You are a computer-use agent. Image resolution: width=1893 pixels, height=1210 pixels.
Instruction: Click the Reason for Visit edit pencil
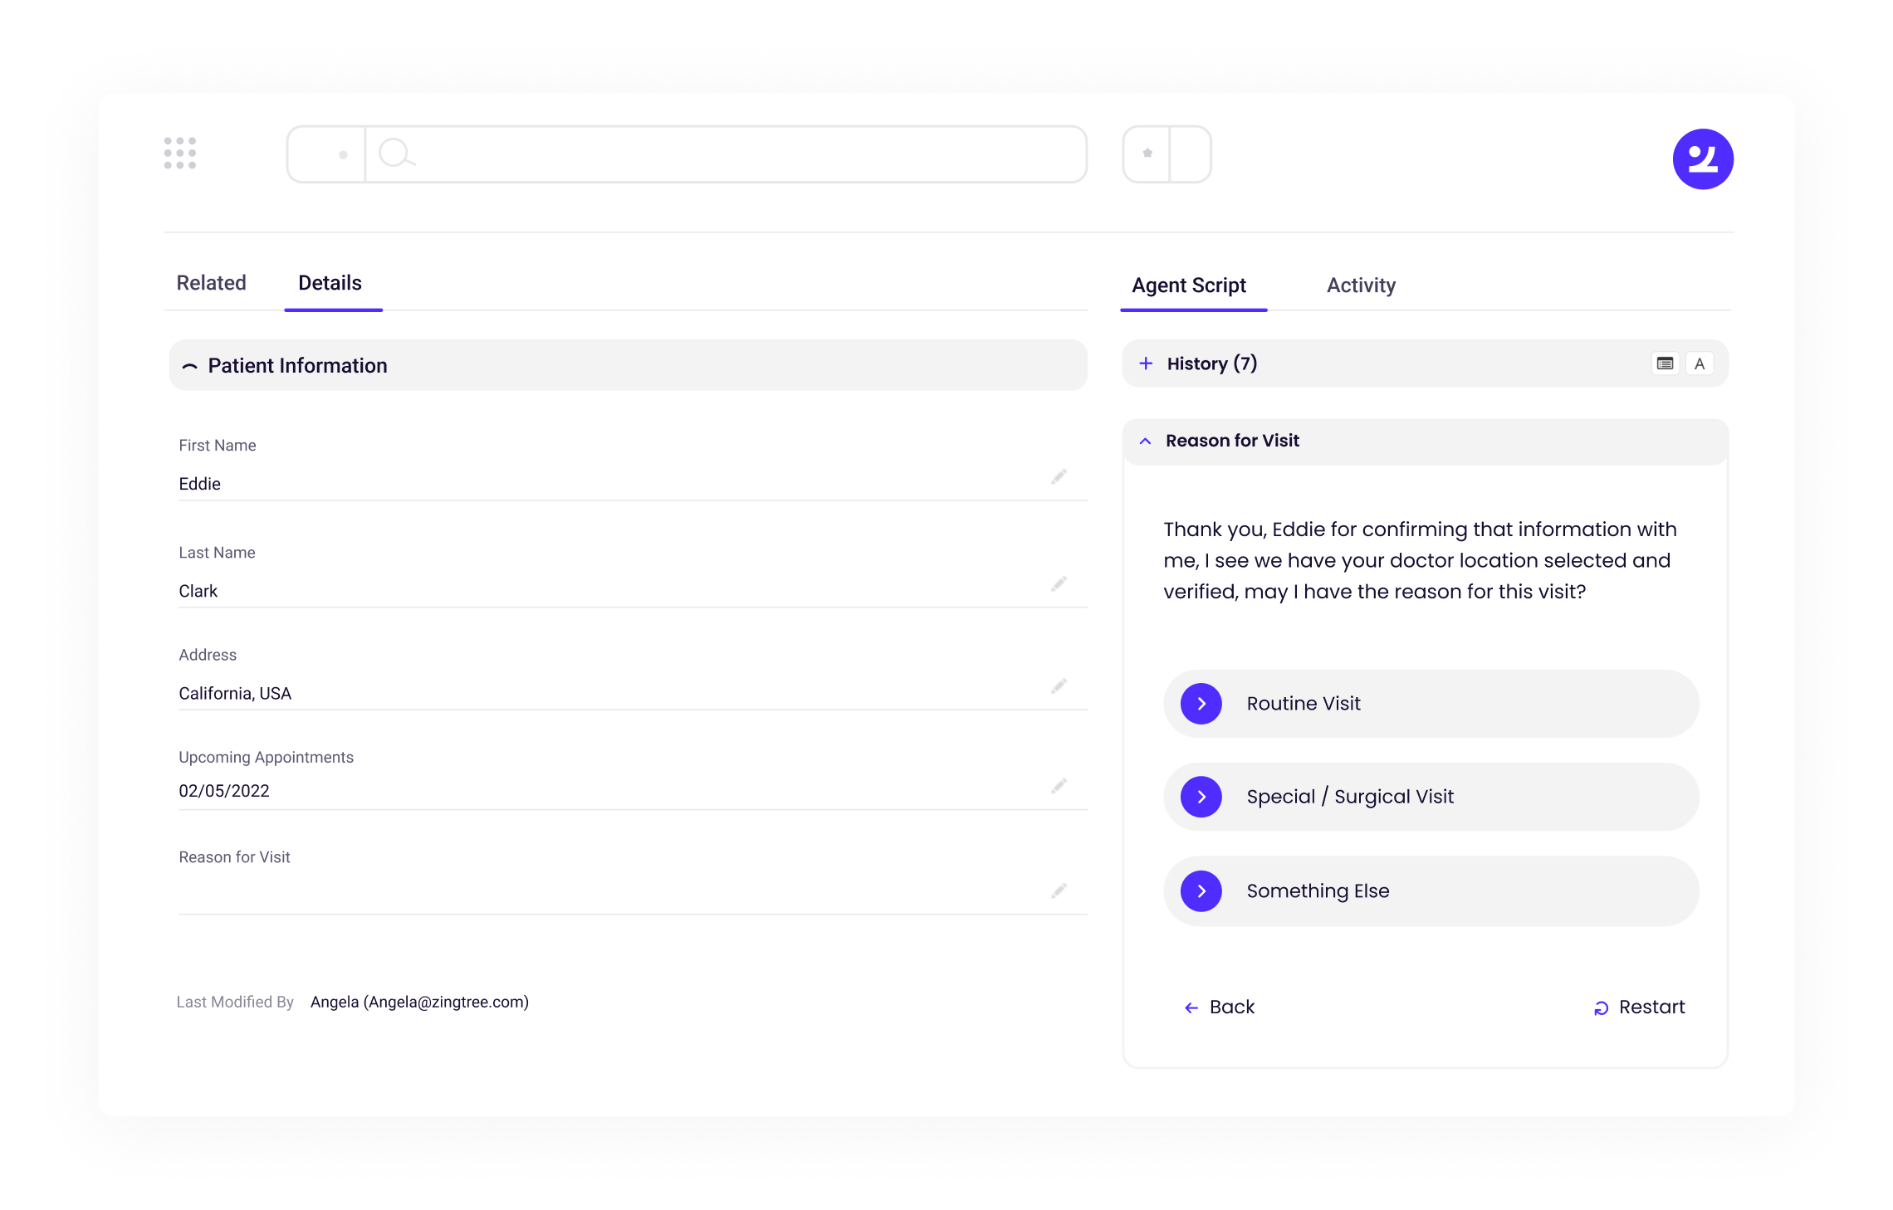(1059, 890)
